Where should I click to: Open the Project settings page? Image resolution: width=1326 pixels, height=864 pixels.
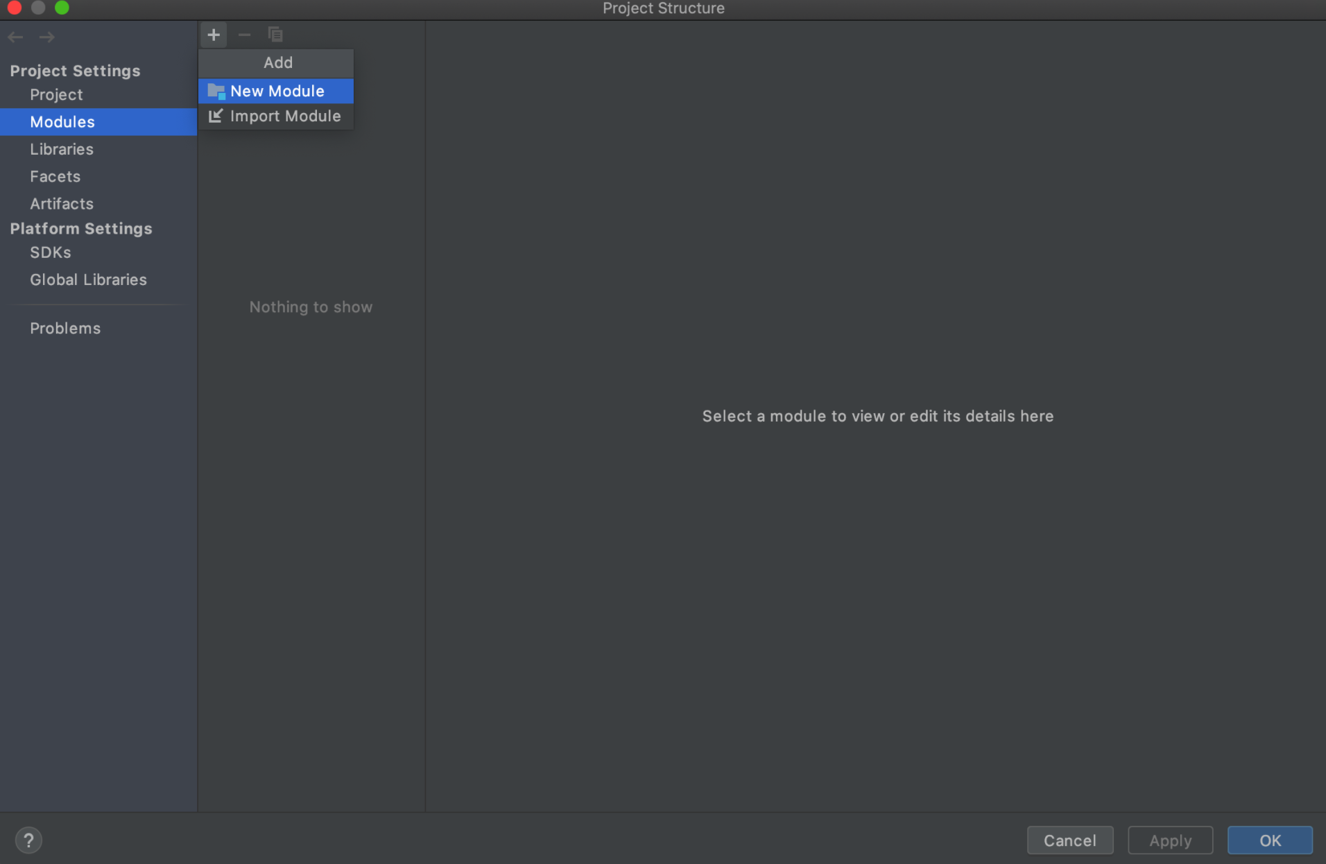click(x=98, y=94)
